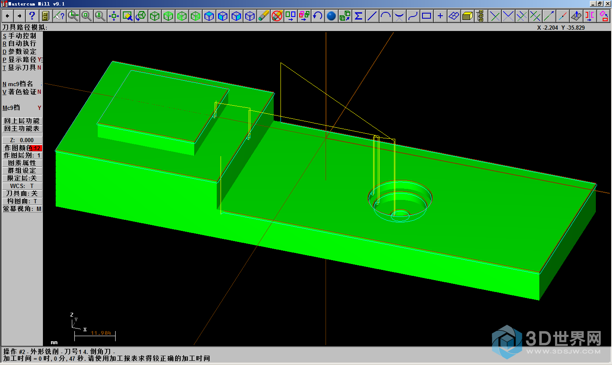
Task: Click the trim one entity icon
Action: click(x=495, y=16)
